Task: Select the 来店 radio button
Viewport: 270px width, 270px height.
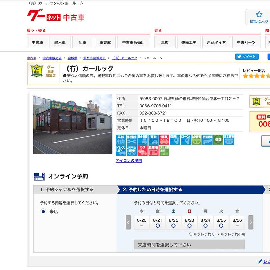Action: pyautogui.click(x=43, y=211)
